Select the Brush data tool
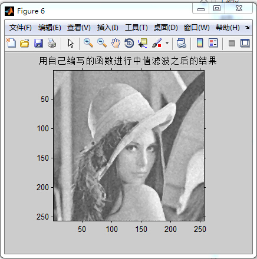257x259 pixels. [157, 43]
